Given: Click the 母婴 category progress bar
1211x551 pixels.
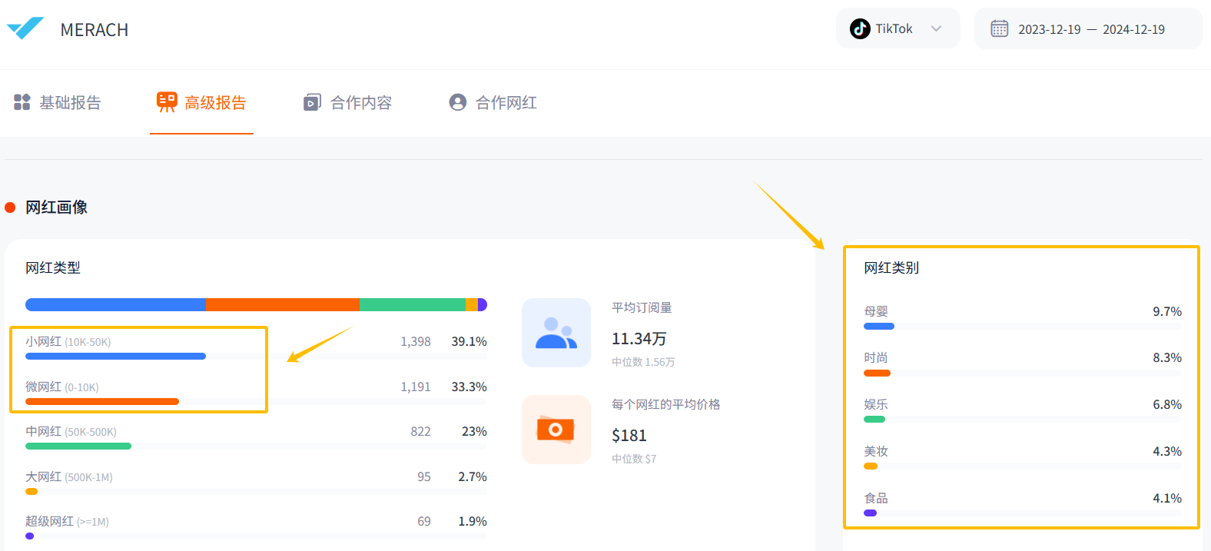Looking at the screenshot, I should point(879,327).
